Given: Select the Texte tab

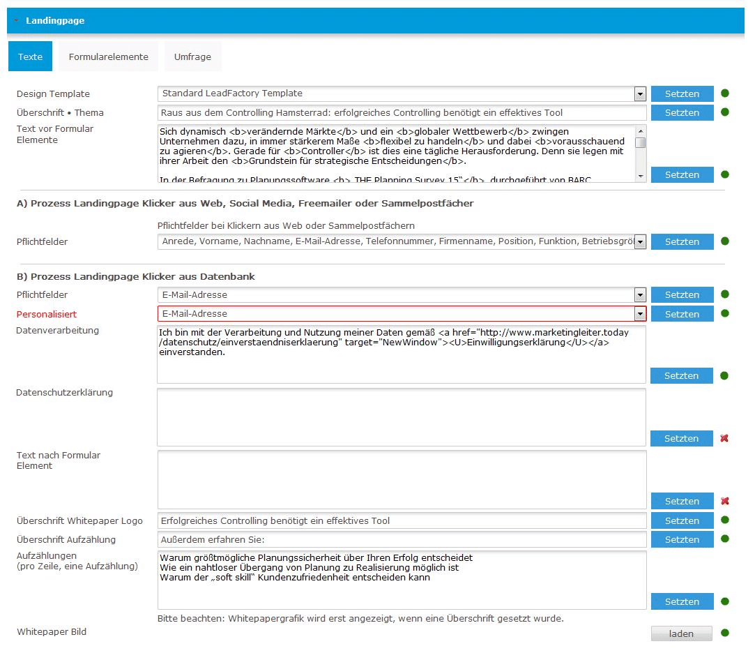Looking at the screenshot, I should coord(30,57).
